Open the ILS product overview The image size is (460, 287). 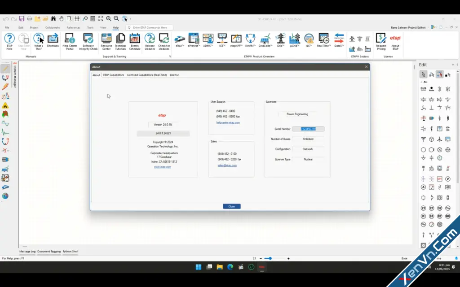[309, 40]
